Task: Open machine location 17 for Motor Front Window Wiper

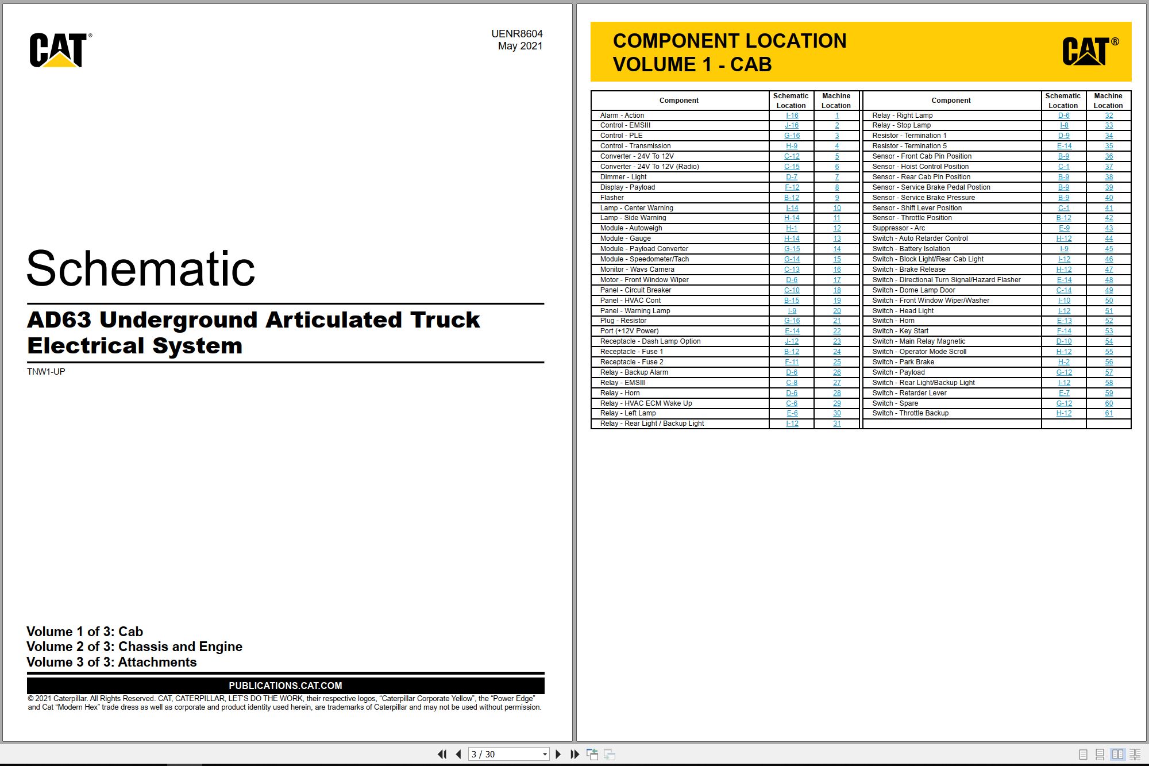Action: (x=836, y=280)
